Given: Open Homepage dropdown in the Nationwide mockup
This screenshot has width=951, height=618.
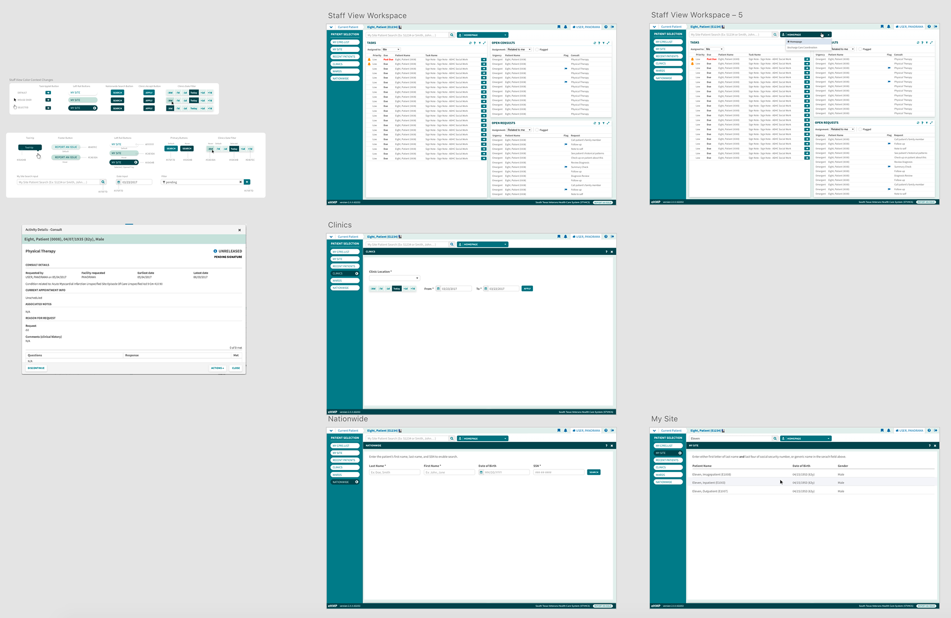Looking at the screenshot, I should click(x=483, y=438).
